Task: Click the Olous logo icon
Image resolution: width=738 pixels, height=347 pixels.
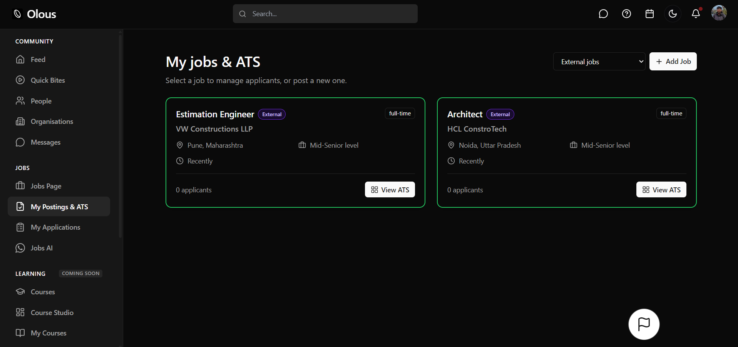Action: tap(17, 14)
